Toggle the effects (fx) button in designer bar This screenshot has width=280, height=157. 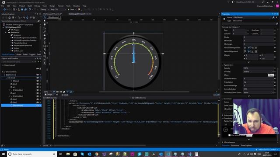[54, 92]
